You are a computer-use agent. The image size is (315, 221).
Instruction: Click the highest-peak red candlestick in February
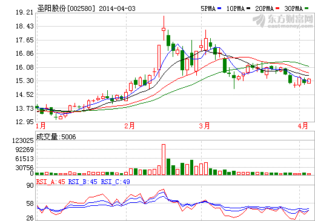click(164, 28)
